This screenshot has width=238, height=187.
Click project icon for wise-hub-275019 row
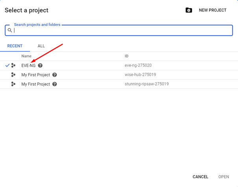click(x=13, y=75)
